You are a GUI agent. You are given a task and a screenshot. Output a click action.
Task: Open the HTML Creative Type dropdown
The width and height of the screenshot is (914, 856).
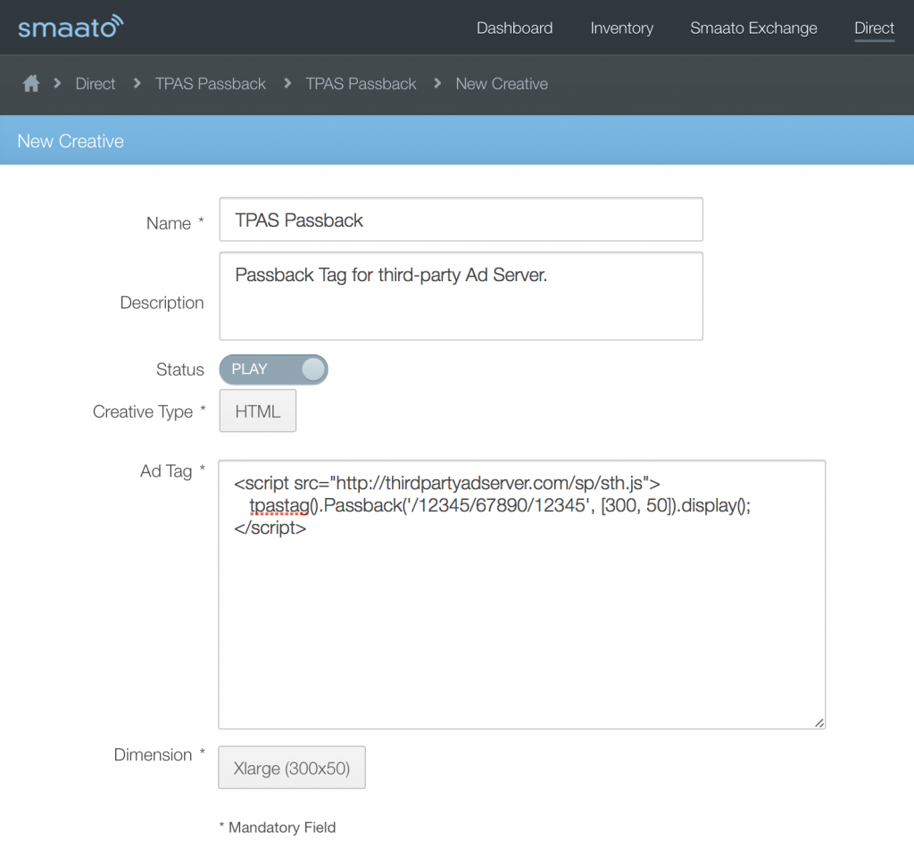[258, 411]
